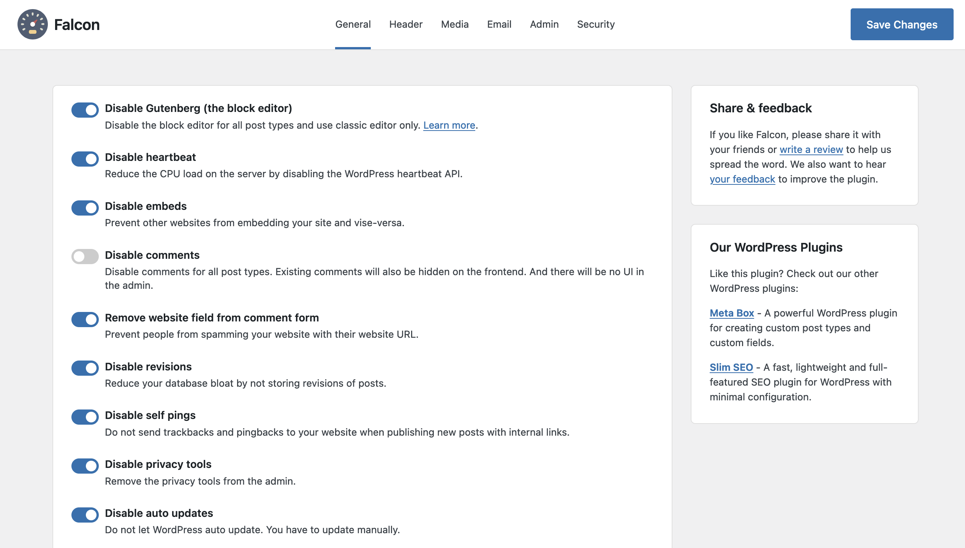
Task: Click the 'Our WordPress Plugins' heading
Action: [x=776, y=247]
